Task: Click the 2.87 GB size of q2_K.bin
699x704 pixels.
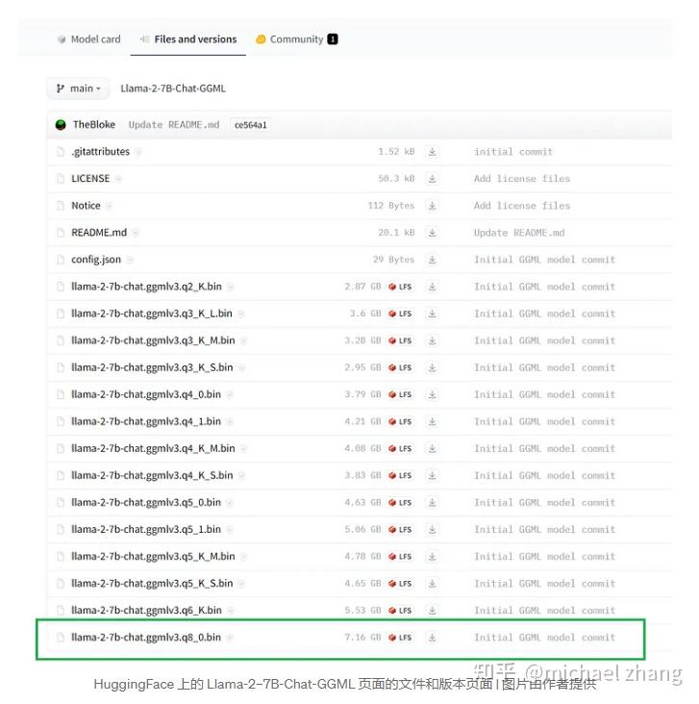Action: pos(362,287)
